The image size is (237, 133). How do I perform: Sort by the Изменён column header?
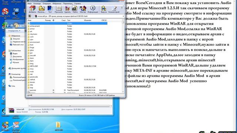[x=88, y=20]
